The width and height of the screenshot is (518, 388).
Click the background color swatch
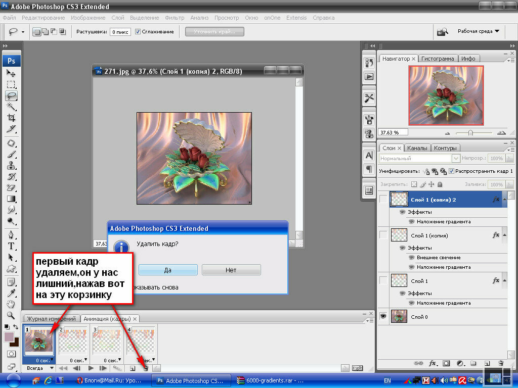(x=15, y=344)
